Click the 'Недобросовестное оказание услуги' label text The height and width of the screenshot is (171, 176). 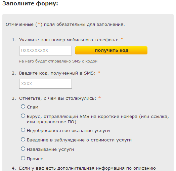tap(68, 131)
